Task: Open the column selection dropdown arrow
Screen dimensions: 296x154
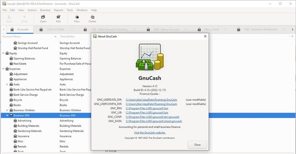Action: point(292,36)
